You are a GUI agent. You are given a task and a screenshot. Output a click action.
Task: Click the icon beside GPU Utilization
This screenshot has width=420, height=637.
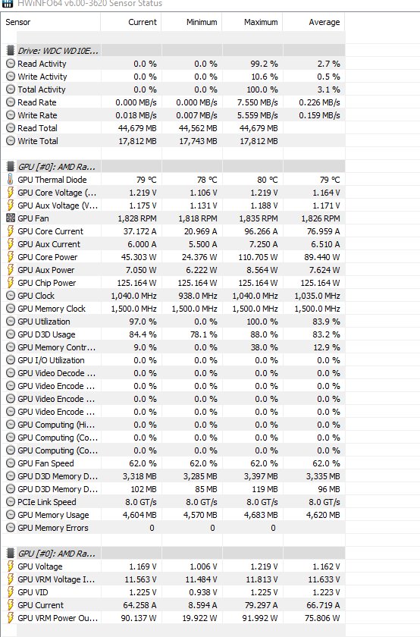(x=10, y=322)
